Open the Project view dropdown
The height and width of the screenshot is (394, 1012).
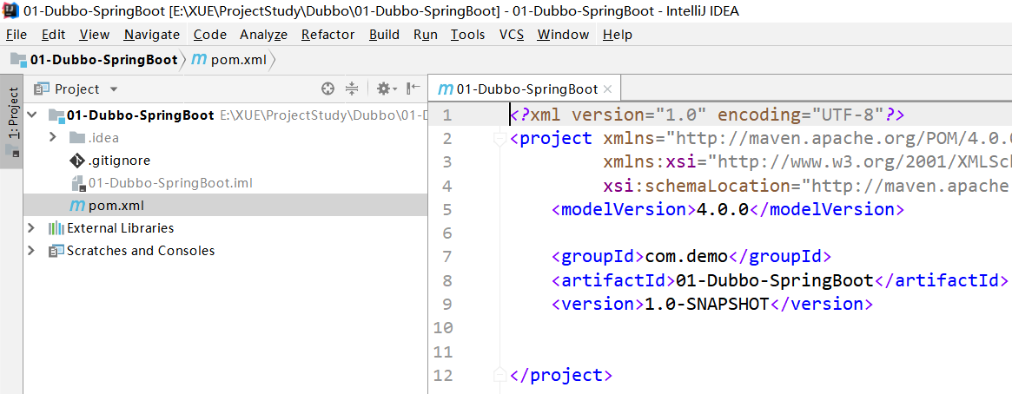click(x=114, y=89)
